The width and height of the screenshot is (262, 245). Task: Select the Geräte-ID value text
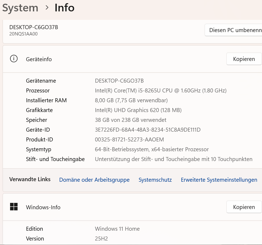[148, 130]
